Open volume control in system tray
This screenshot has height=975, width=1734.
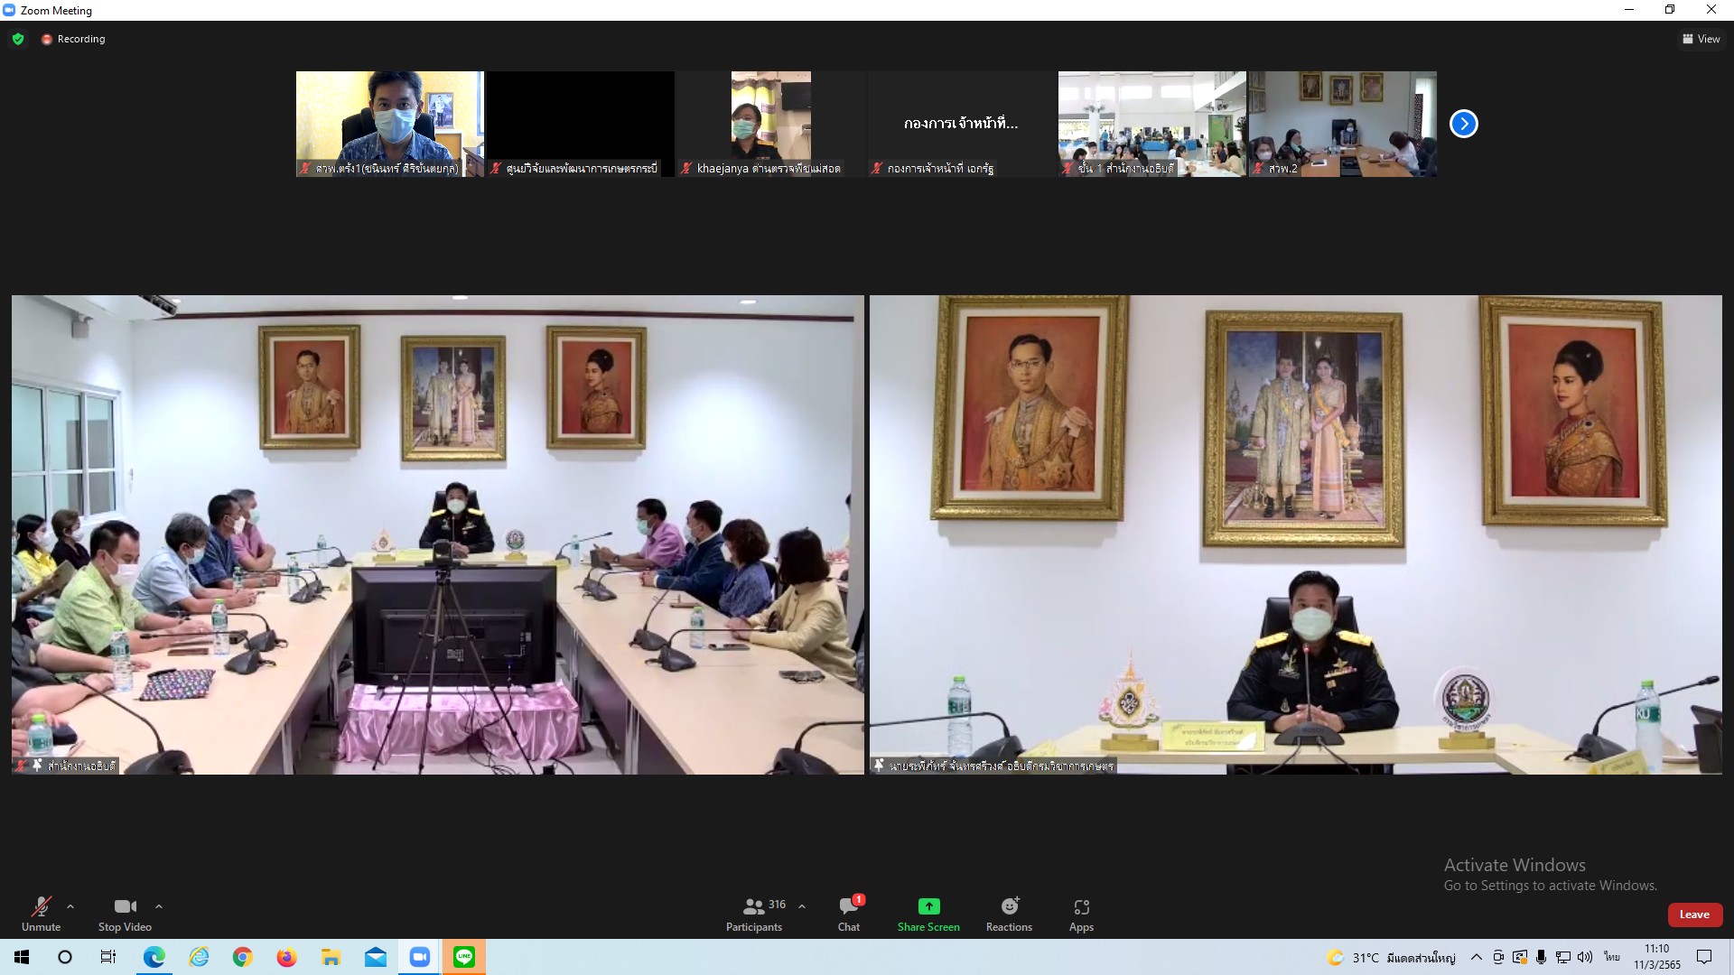pyautogui.click(x=1585, y=957)
